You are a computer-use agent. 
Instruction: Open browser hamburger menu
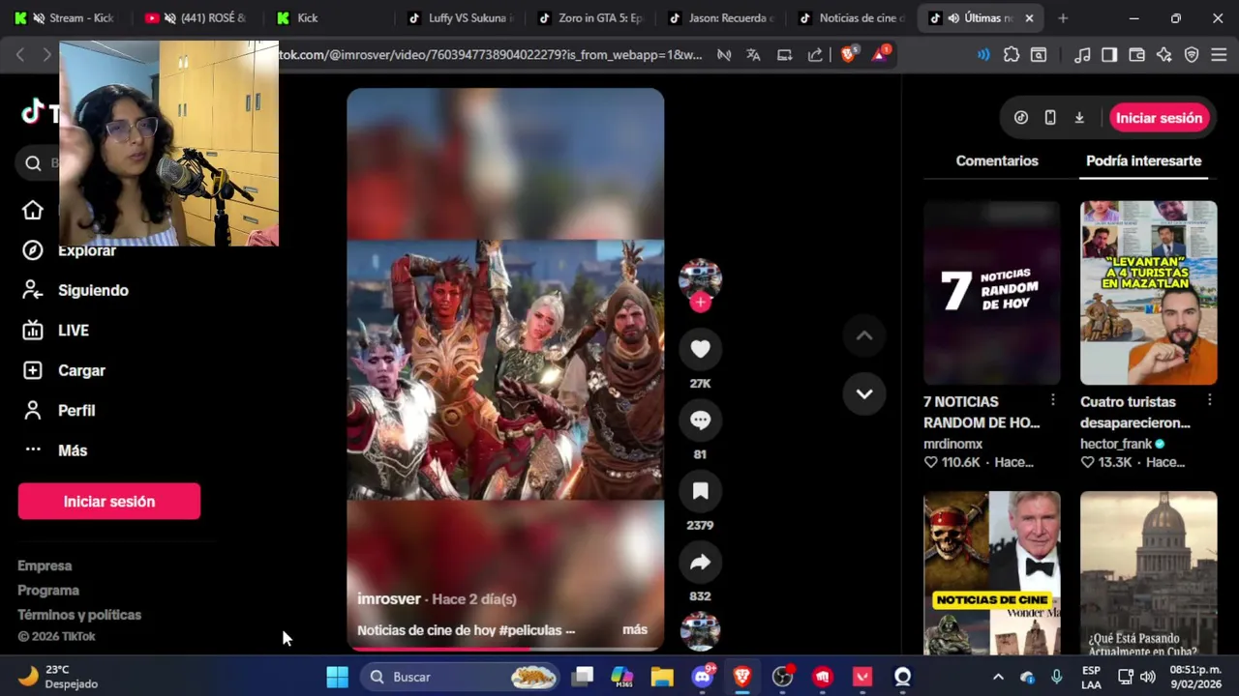(1219, 55)
